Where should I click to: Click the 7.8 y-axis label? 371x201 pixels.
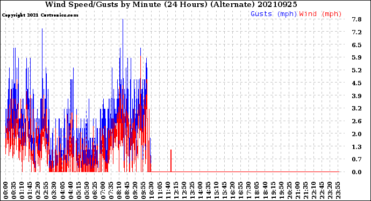356,19
